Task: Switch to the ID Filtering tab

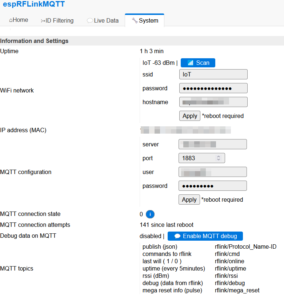Action: pyautogui.click(x=57, y=21)
